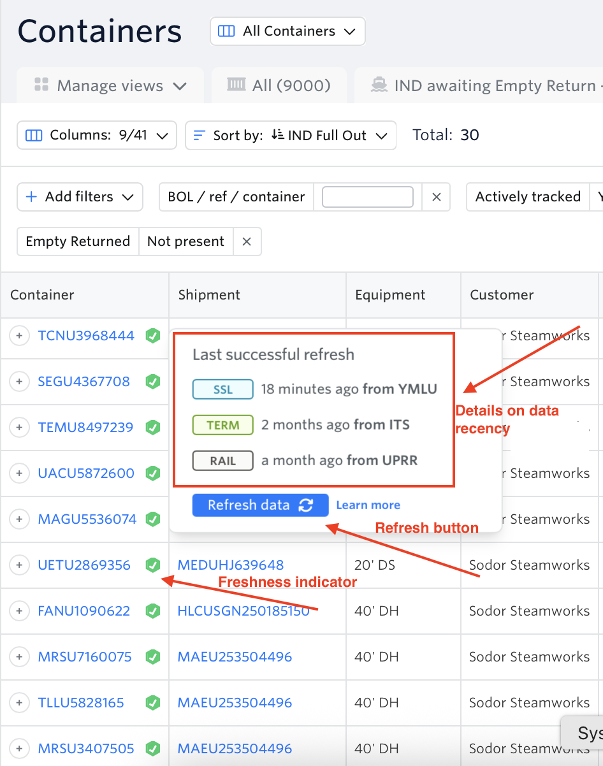Expand row for container TCNU3968444

[x=19, y=336]
